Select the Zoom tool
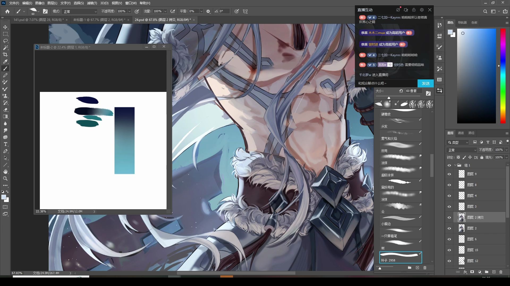510x286 pixels. 5,178
